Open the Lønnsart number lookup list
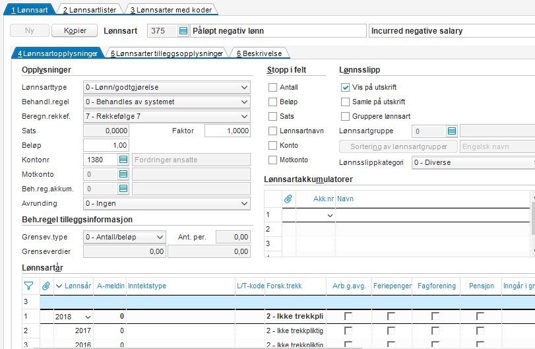The width and height of the screenshot is (535, 349). tap(183, 31)
